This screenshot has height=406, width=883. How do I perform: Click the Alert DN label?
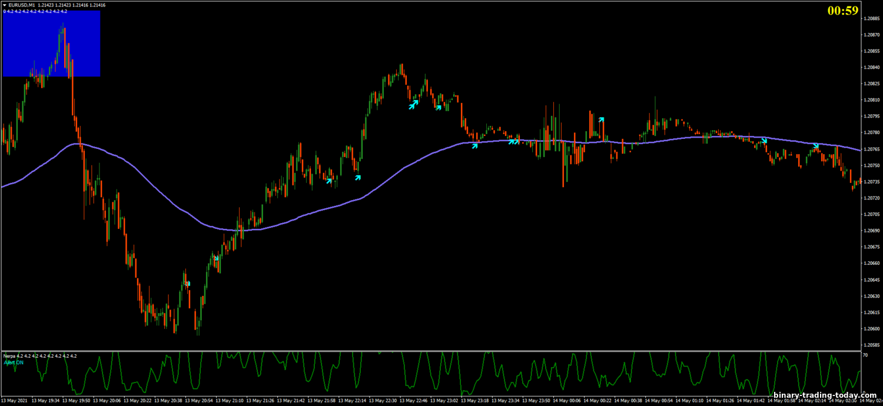[x=14, y=362]
